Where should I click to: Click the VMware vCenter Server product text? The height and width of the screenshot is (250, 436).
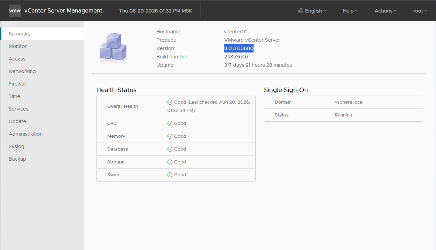[252, 40]
